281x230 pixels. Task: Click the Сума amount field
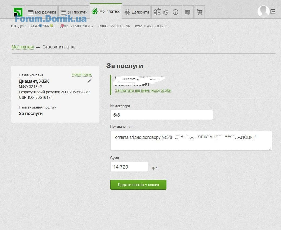(x=129, y=167)
